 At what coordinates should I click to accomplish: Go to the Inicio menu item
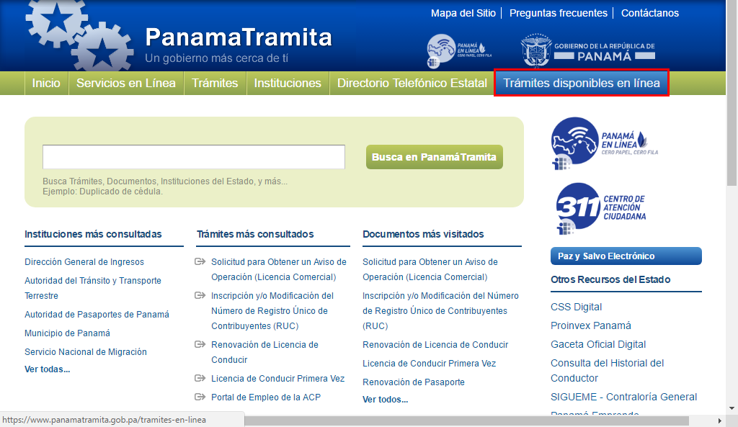46,84
